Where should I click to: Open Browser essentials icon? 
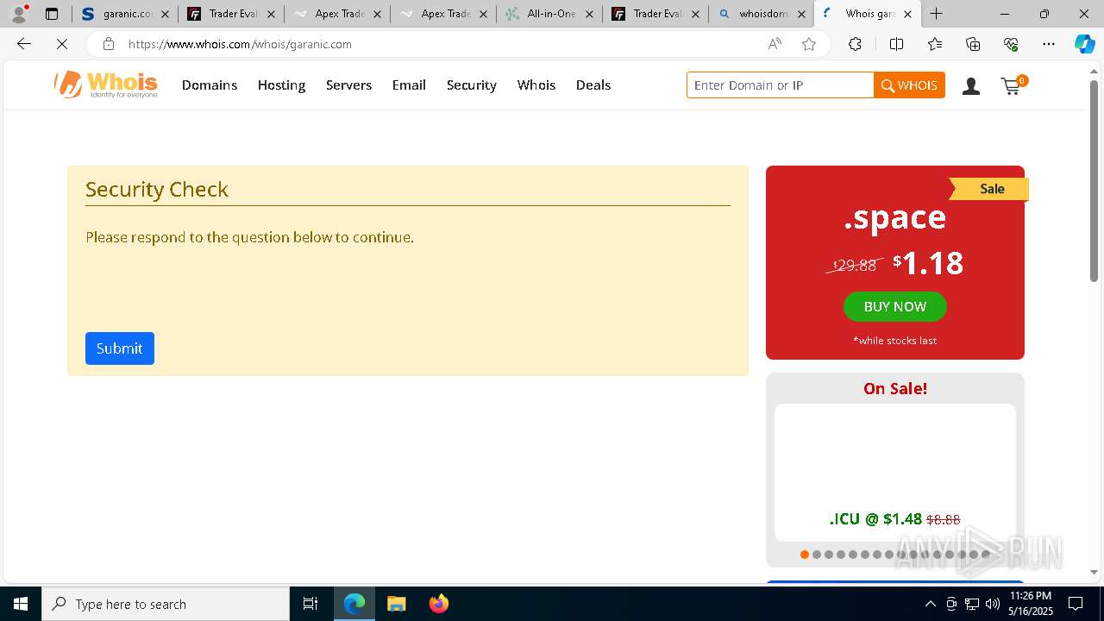(x=1011, y=44)
